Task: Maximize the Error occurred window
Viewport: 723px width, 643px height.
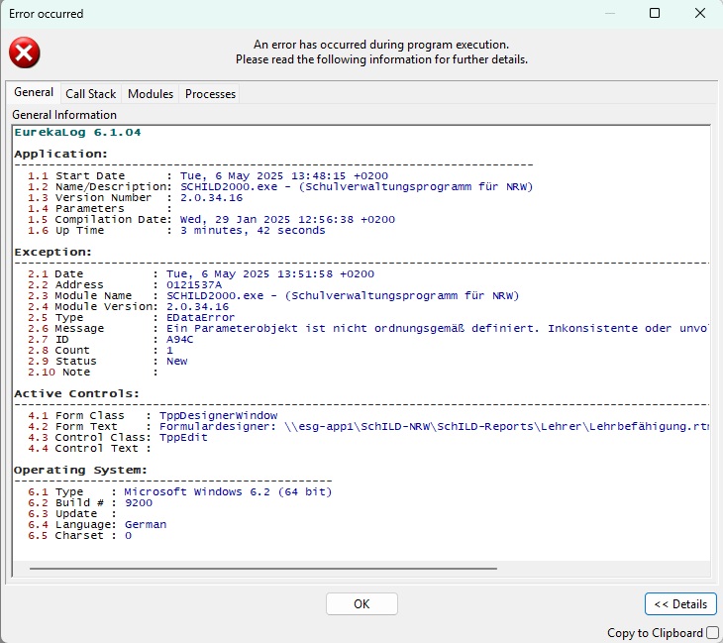Action: pyautogui.click(x=655, y=13)
